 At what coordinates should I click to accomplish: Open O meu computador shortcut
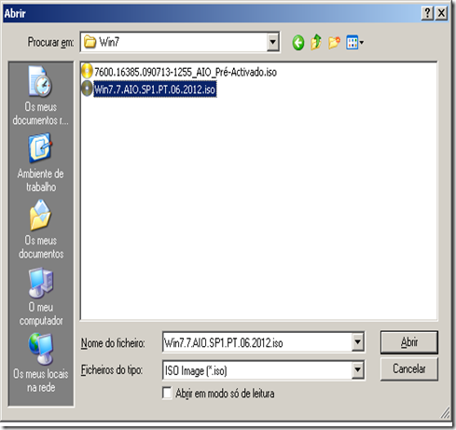[x=41, y=297]
